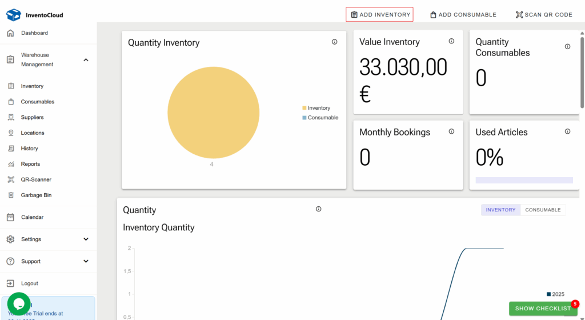Open the Dashboard menu item

click(34, 33)
